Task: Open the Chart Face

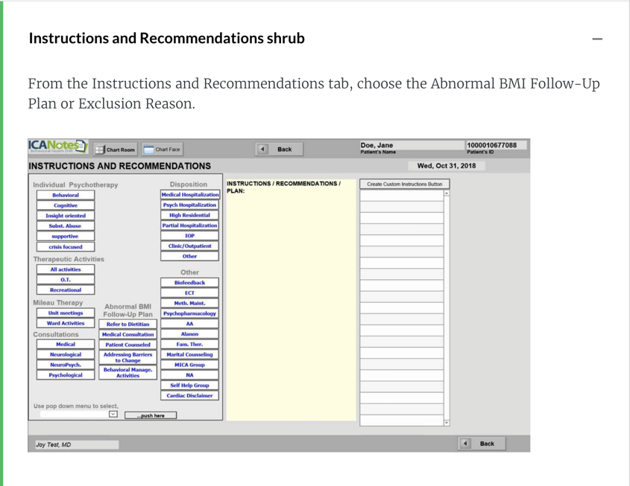Action: pos(162,150)
